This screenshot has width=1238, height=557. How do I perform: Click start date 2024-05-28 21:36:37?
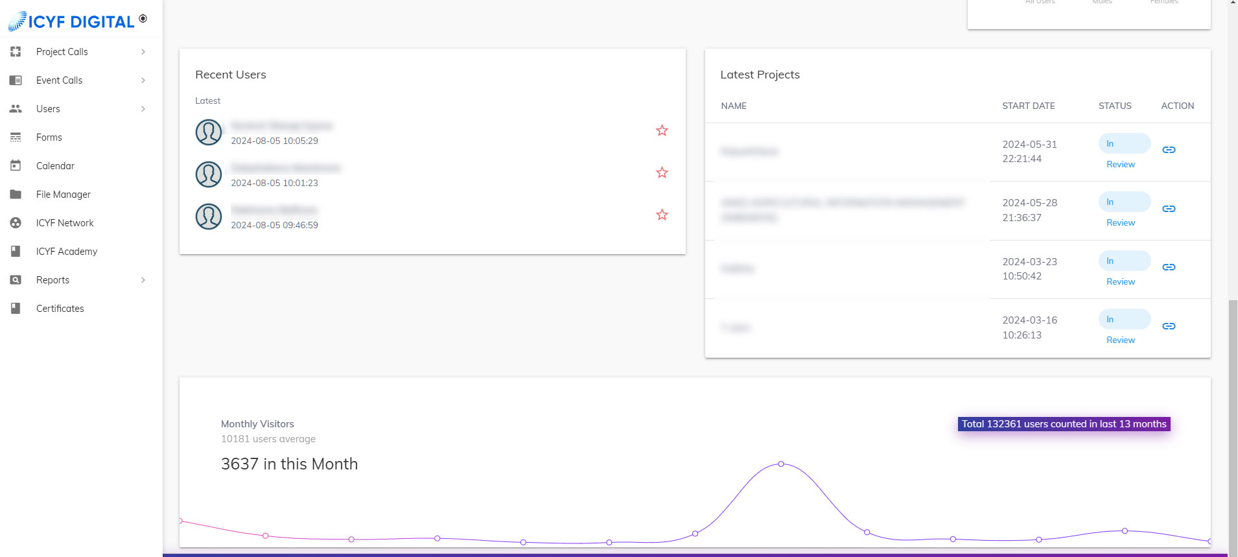click(x=1029, y=210)
